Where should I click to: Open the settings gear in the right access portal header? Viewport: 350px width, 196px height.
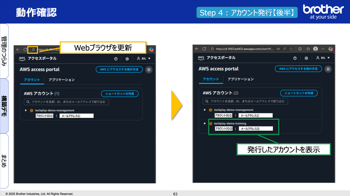[306, 58]
